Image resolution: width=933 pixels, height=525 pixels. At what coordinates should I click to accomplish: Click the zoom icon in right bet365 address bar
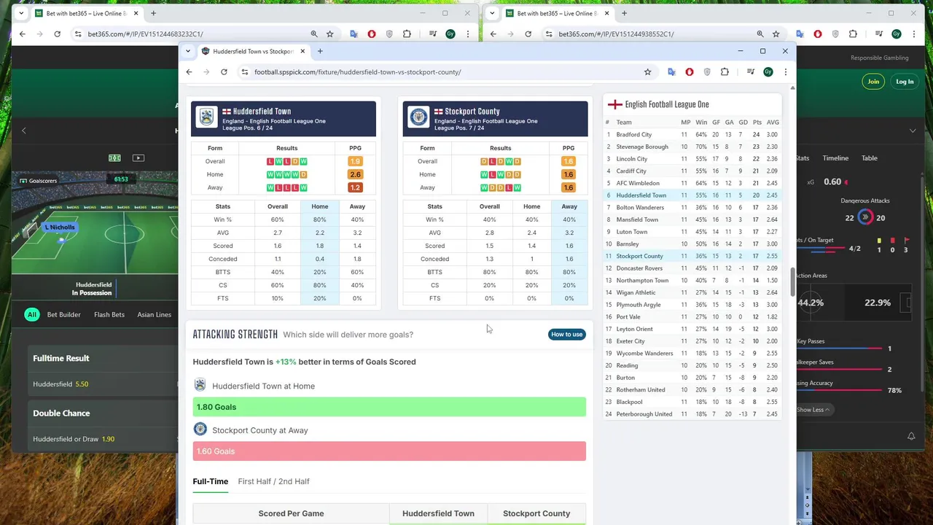tap(760, 34)
